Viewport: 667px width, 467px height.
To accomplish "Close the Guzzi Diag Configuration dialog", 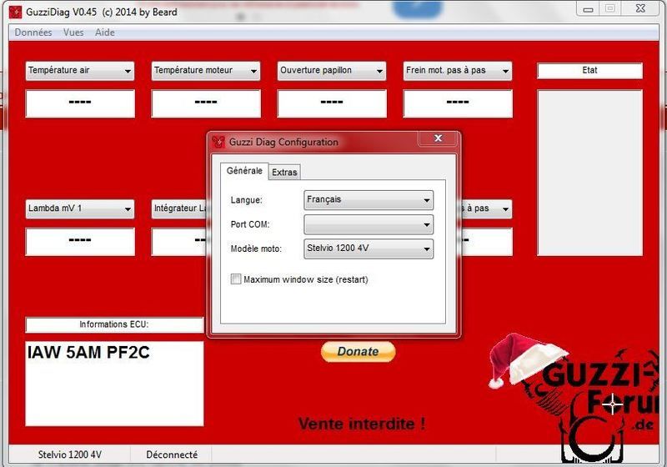I will (x=439, y=138).
